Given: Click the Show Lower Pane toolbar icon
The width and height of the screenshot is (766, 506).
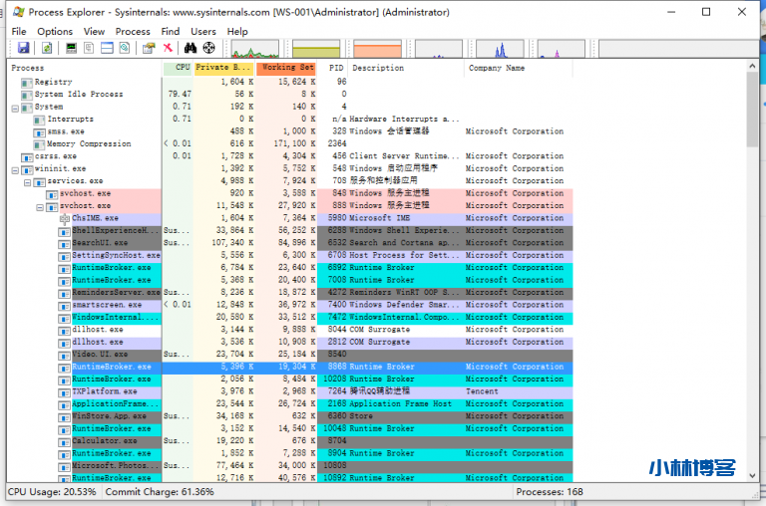Looking at the screenshot, I should tap(107, 48).
